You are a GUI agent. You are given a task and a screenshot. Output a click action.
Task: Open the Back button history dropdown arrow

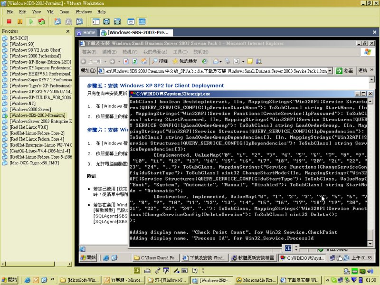(x=105, y=62)
